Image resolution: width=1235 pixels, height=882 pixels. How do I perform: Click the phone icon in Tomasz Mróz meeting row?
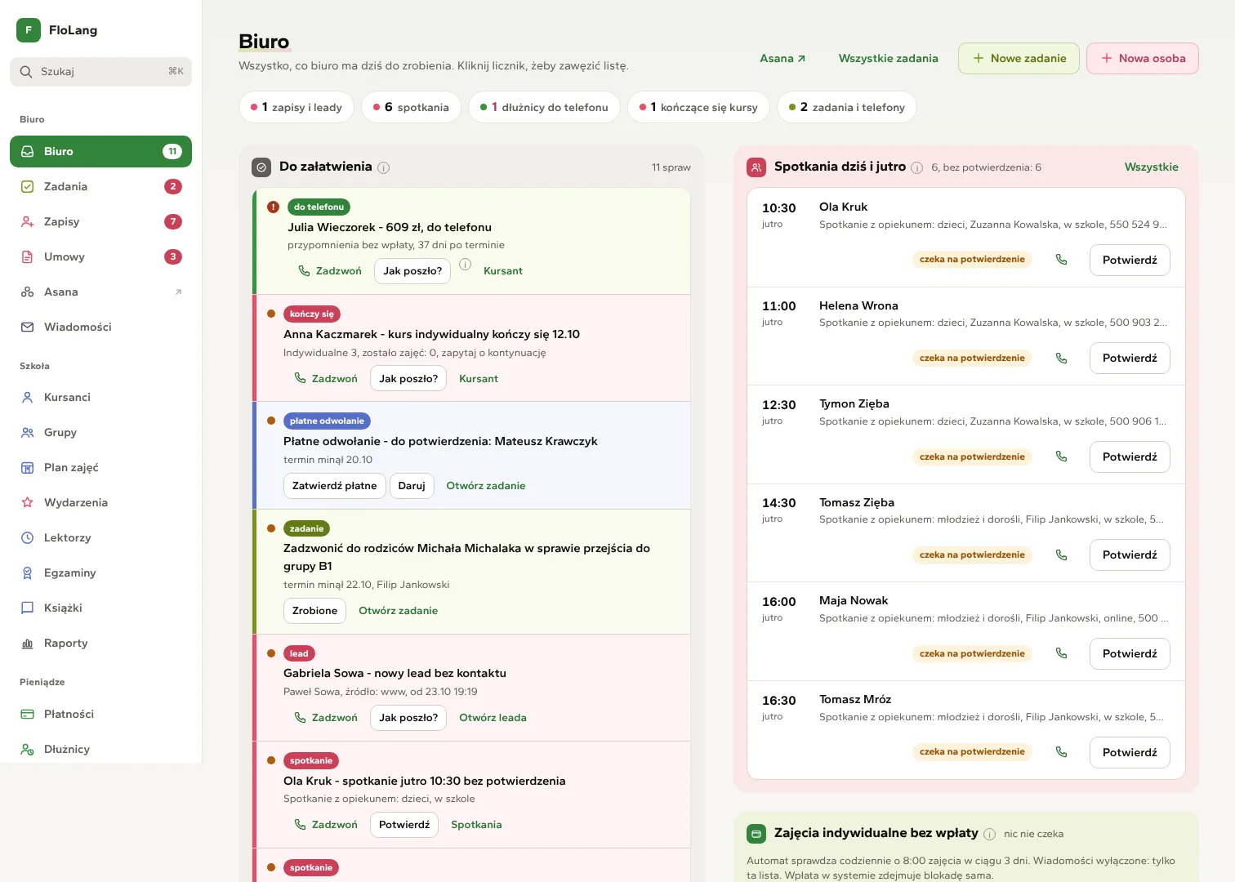coord(1061,752)
